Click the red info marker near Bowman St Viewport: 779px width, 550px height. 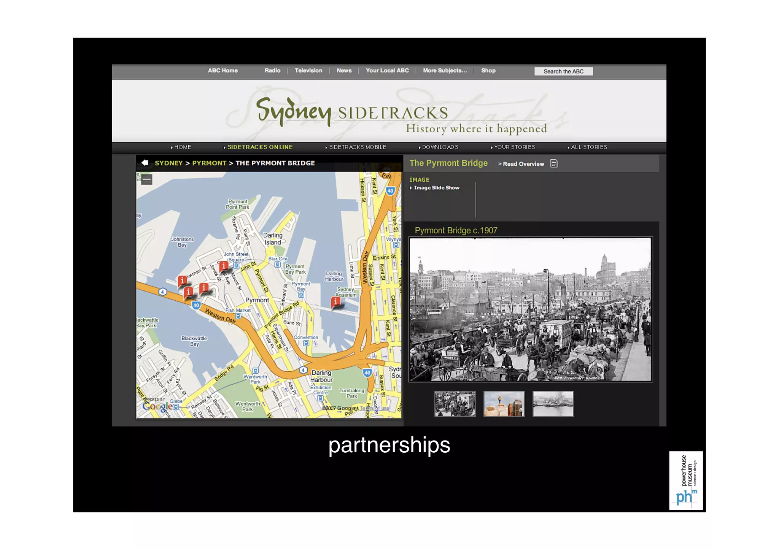182,281
